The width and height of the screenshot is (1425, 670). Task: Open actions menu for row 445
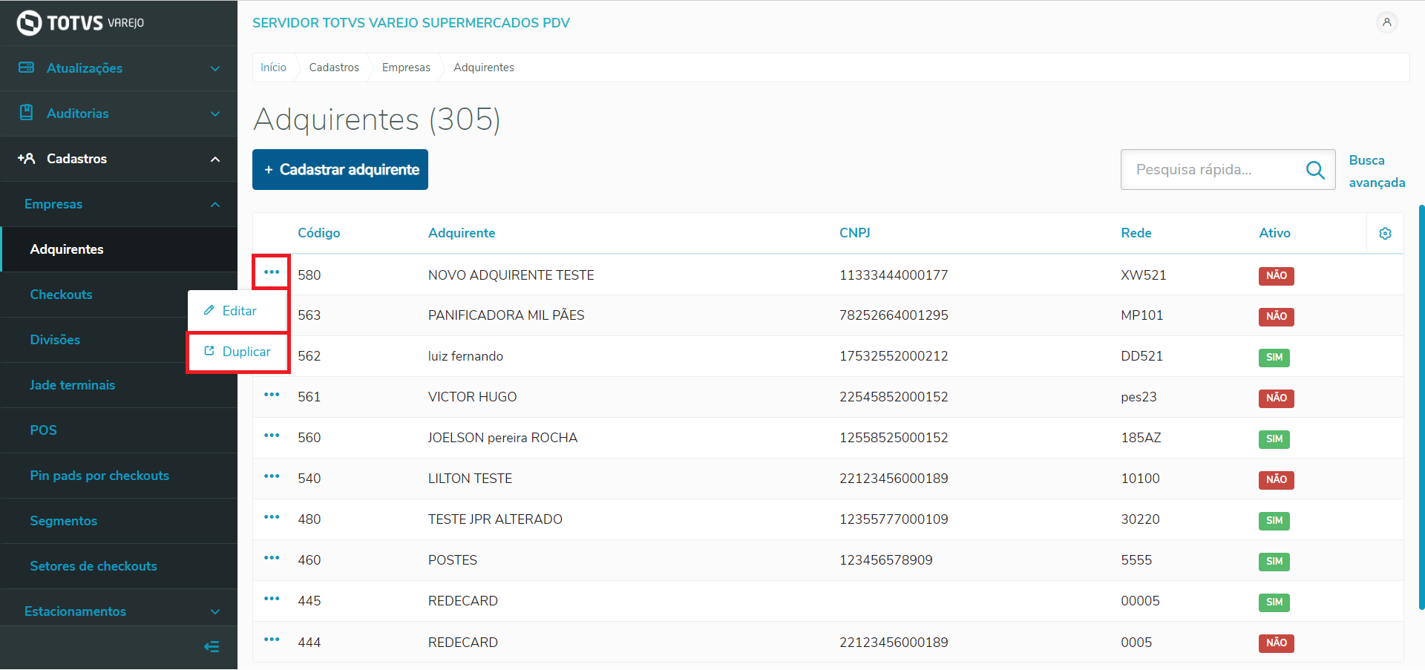point(272,599)
